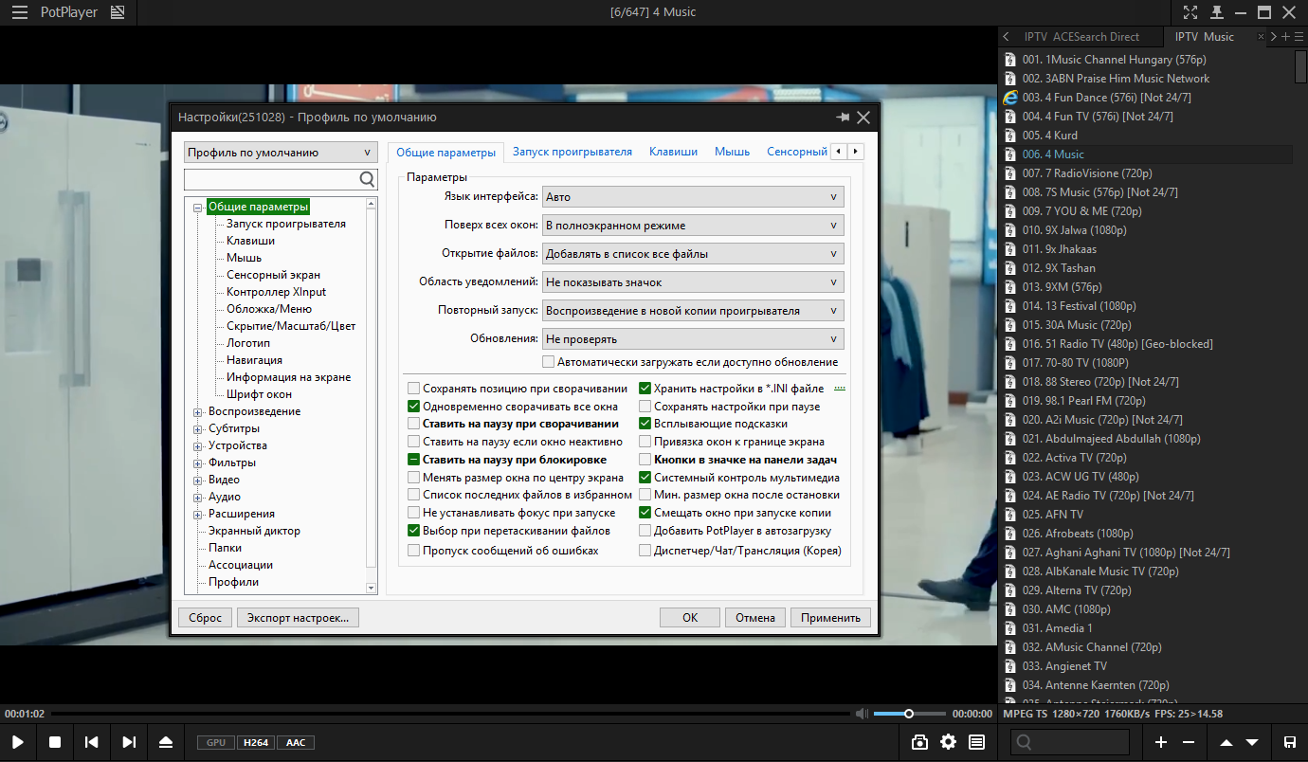Open the 'Открытие файлов' dropdown
1308x762 pixels.
pyautogui.click(x=693, y=254)
